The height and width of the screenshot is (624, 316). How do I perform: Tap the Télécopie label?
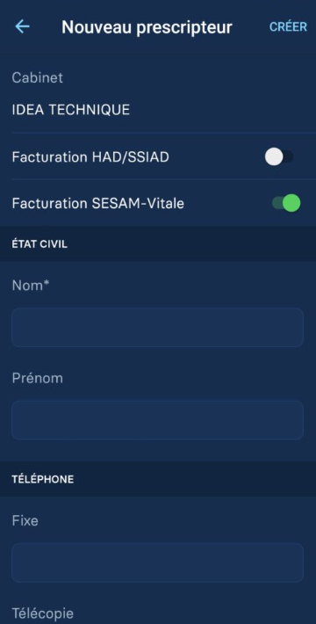tap(42, 613)
